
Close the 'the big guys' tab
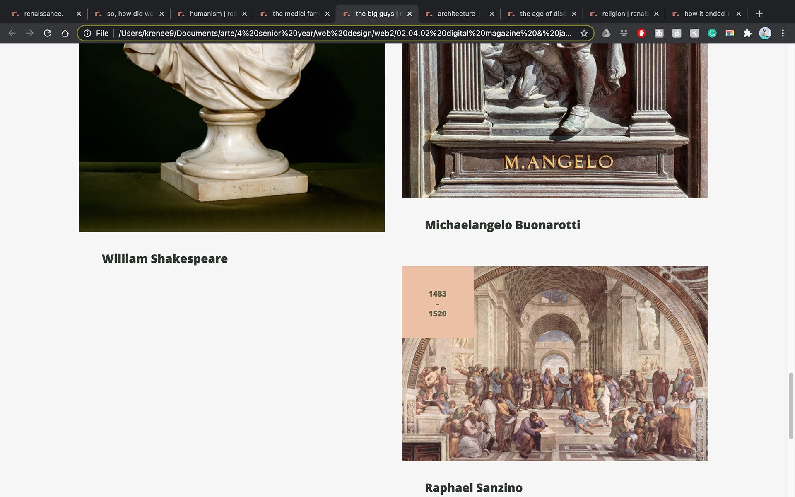410,14
